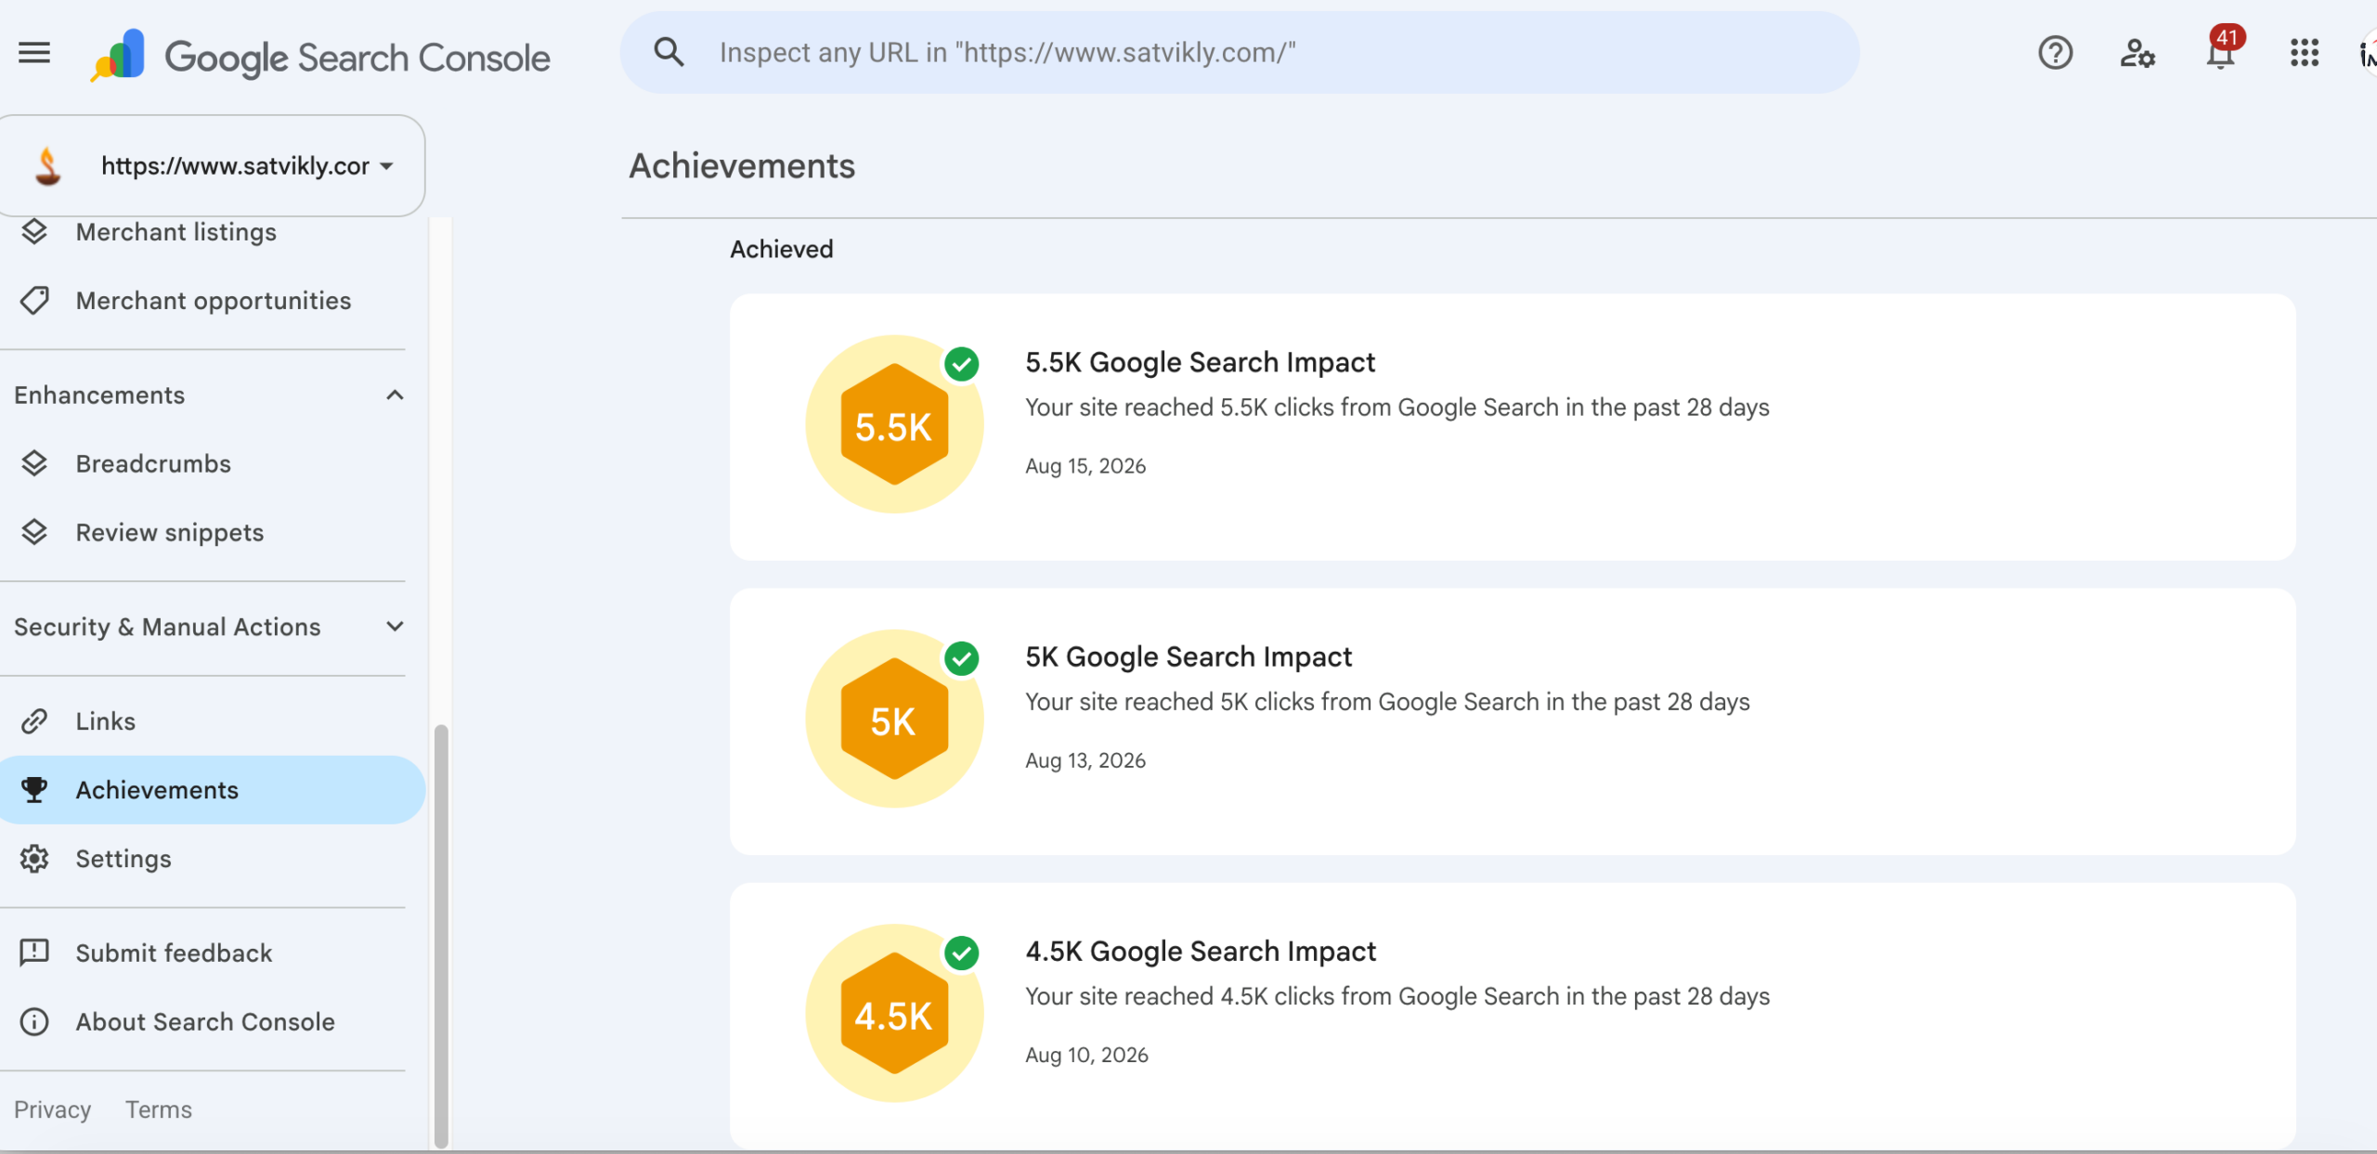Click the 5.5K hexagon achievement badge
The width and height of the screenshot is (2377, 1154).
894,424
